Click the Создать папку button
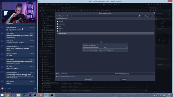Viewport: 173px width, 97px height. (149, 16)
